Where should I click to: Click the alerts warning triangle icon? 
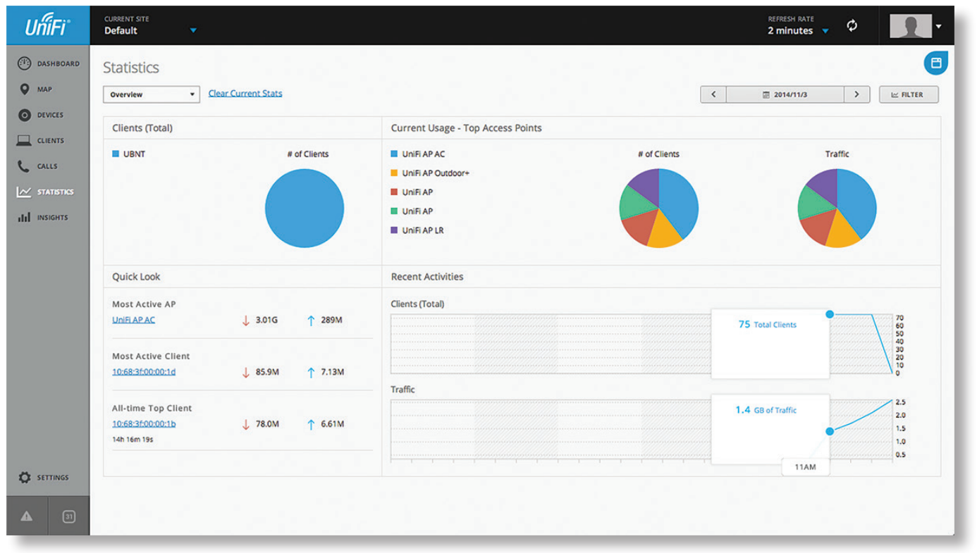(27, 516)
